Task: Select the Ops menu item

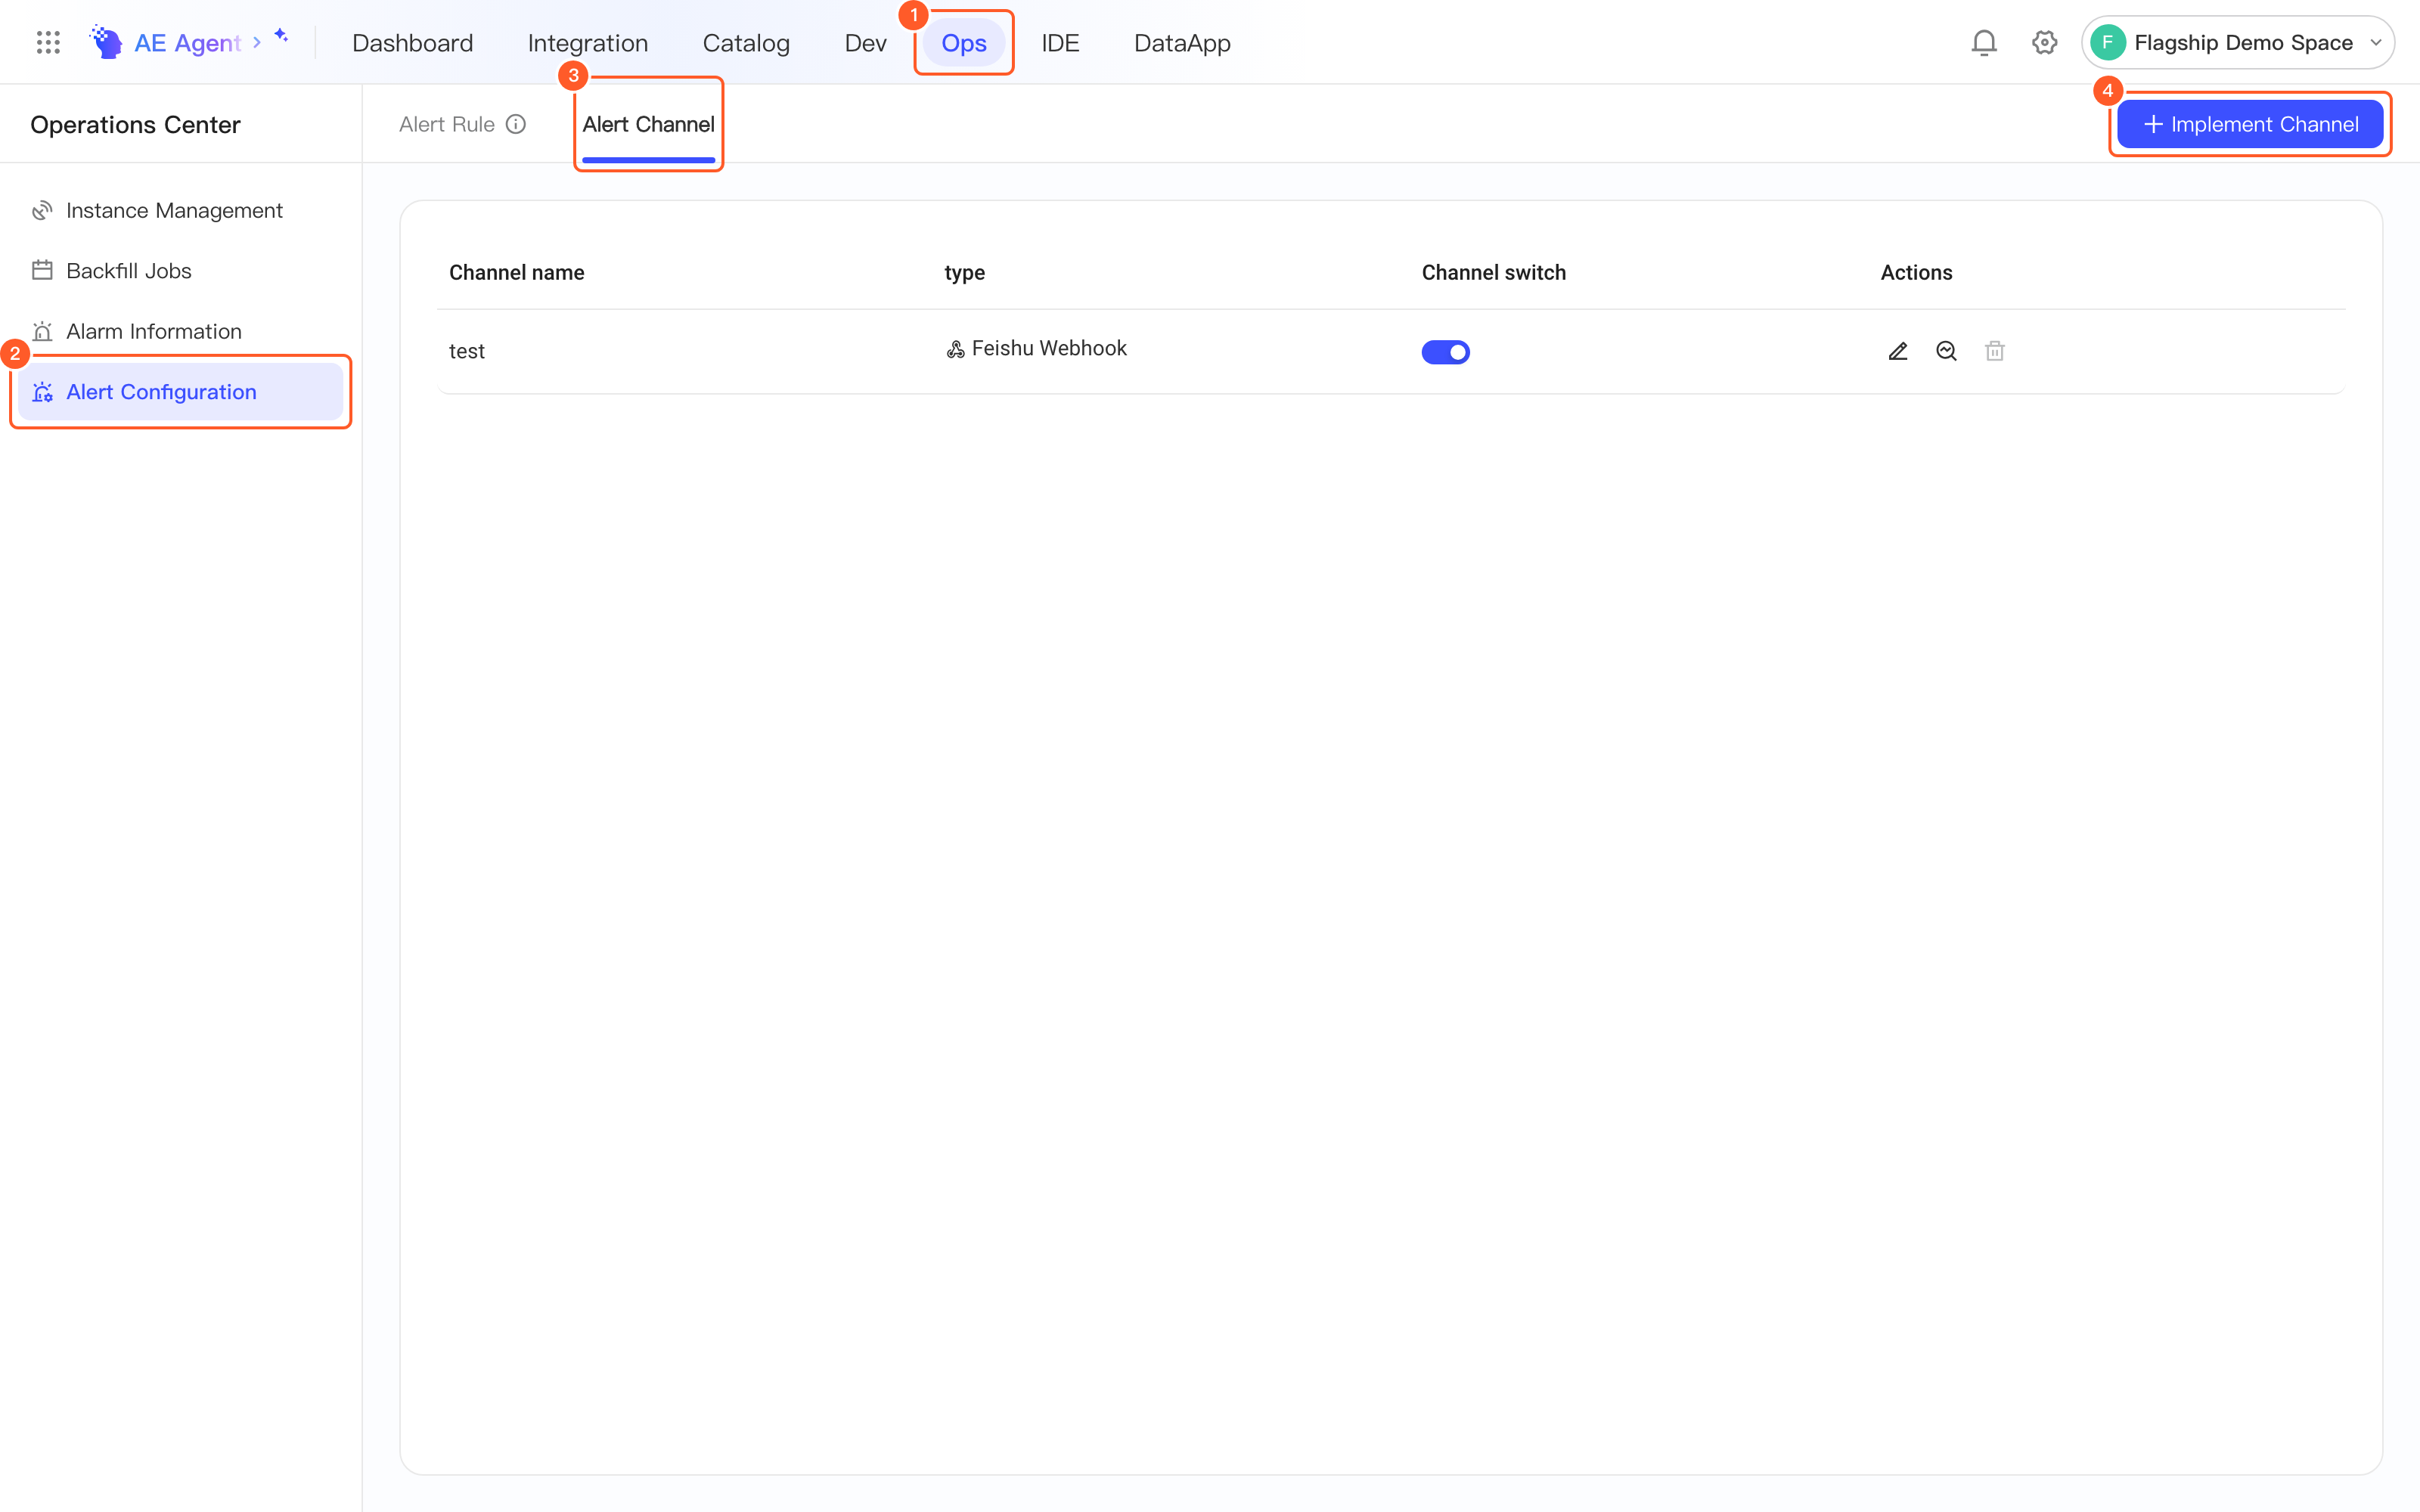Action: [964, 43]
